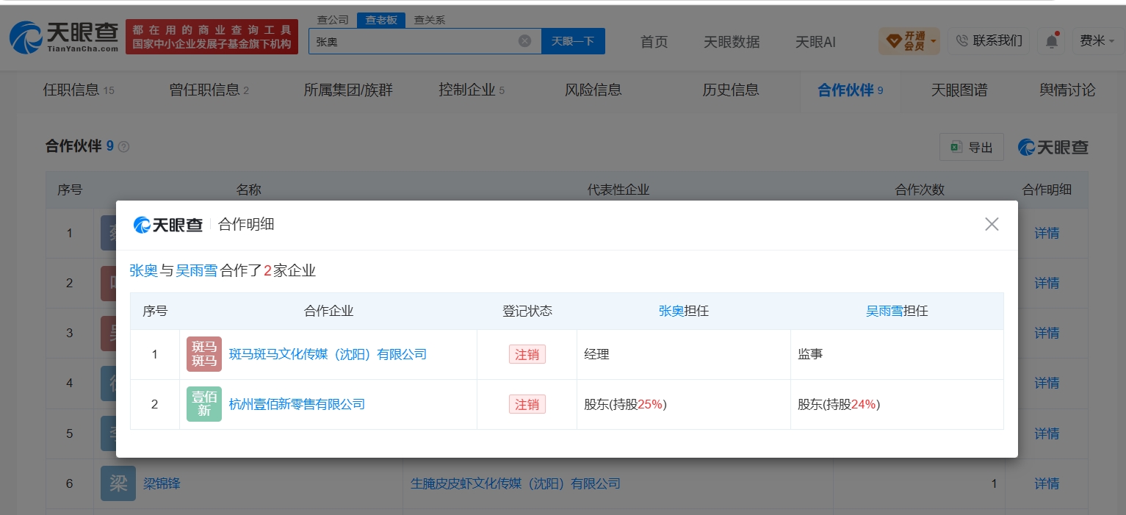The image size is (1126, 515).
Task: Click 代表性企业 column header
Action: 618,190
